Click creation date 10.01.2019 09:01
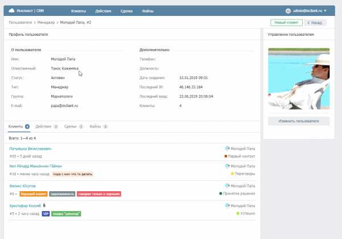The height and width of the screenshot is (239, 342). 193,78
